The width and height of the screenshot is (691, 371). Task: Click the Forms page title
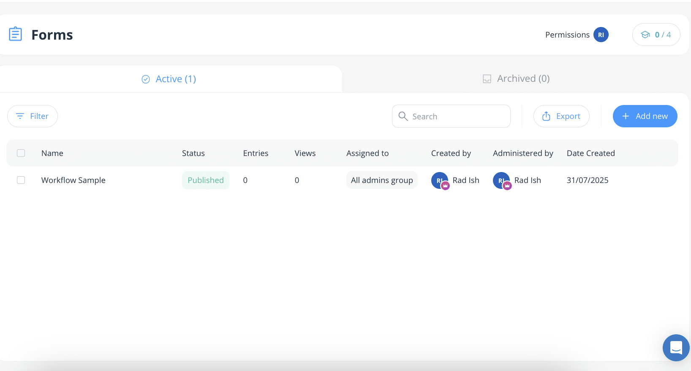tap(52, 35)
